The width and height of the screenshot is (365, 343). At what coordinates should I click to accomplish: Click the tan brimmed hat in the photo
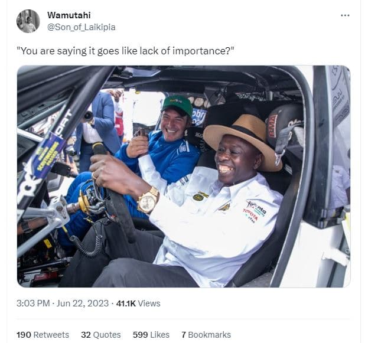[x=243, y=139]
